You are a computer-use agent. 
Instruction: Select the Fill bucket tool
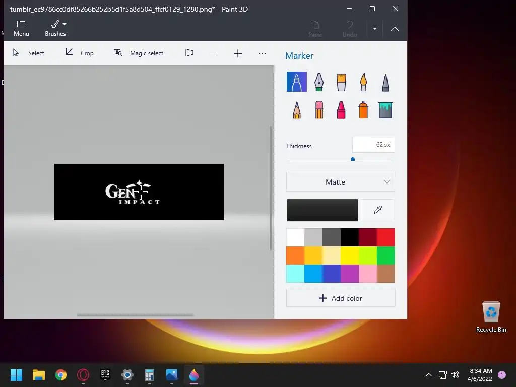[385, 110]
